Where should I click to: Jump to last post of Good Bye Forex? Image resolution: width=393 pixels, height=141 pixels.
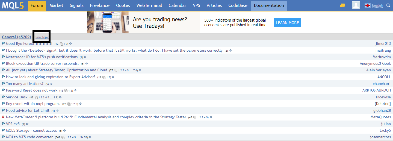click(70, 44)
